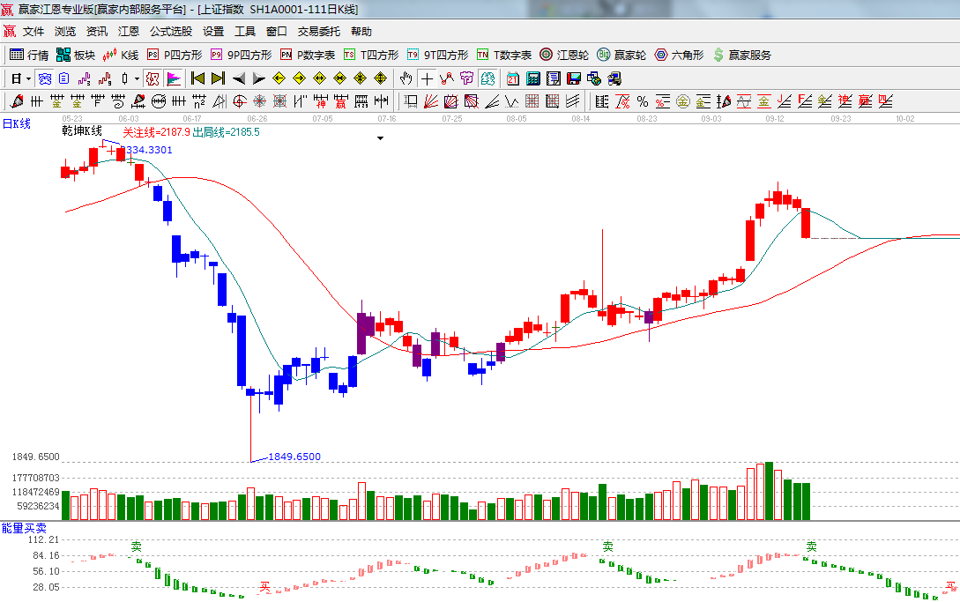
Task: Select the hand pan tool
Action: click(406, 78)
